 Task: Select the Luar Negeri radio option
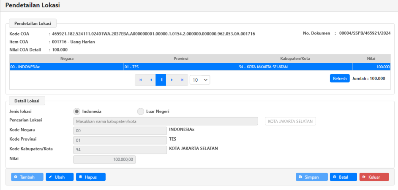coord(141,111)
